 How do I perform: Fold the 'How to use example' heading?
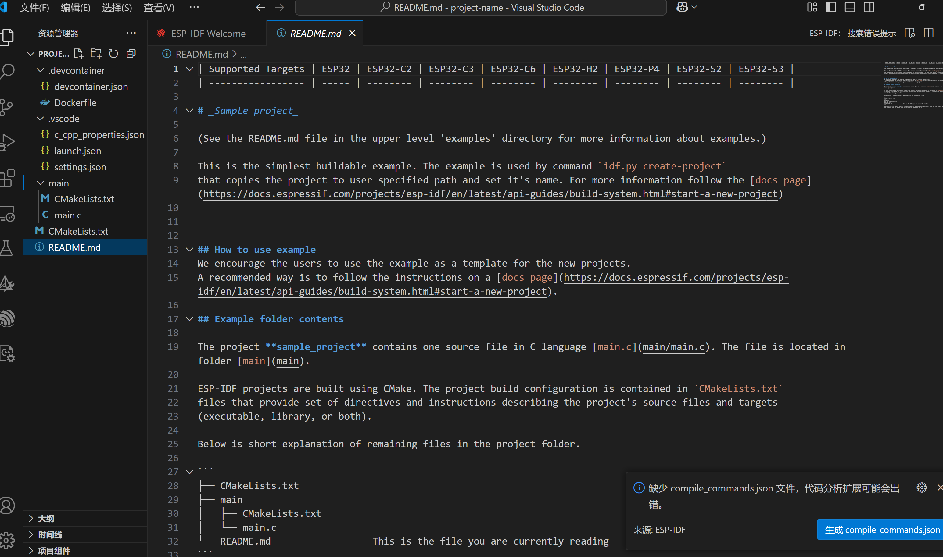coord(189,250)
